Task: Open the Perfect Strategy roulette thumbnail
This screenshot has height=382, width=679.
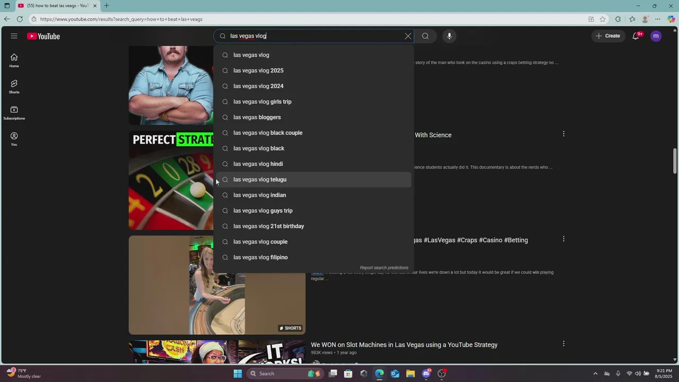Action: 171,180
